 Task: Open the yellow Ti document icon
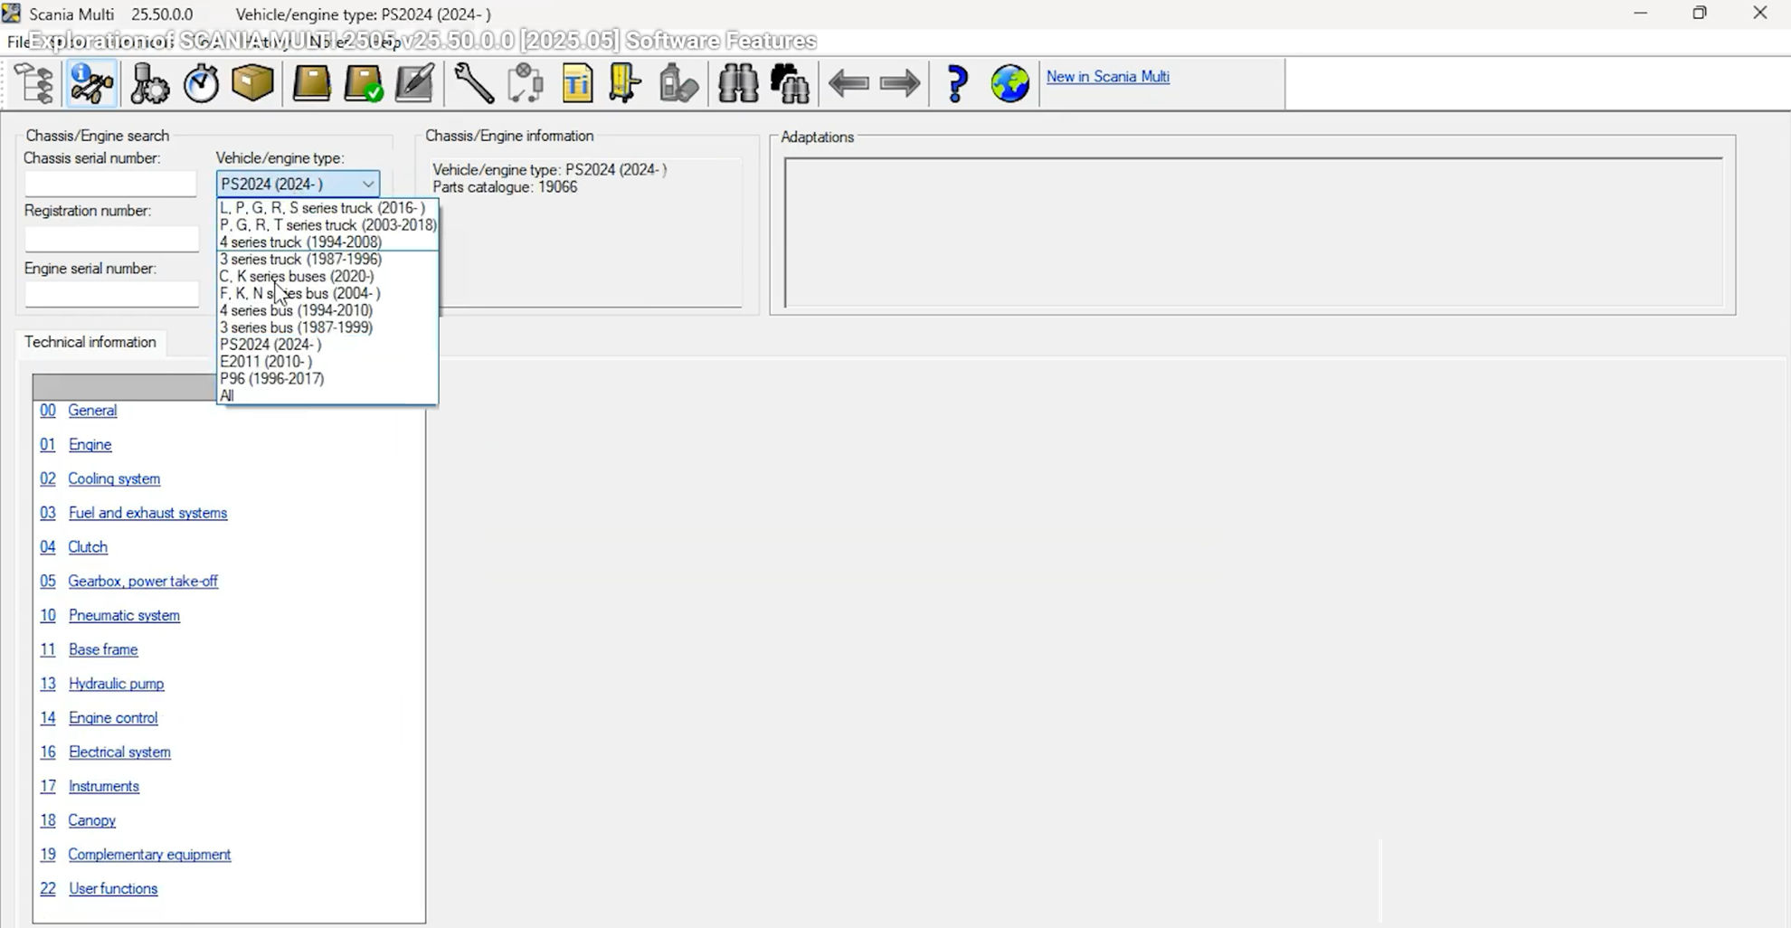[x=576, y=84]
